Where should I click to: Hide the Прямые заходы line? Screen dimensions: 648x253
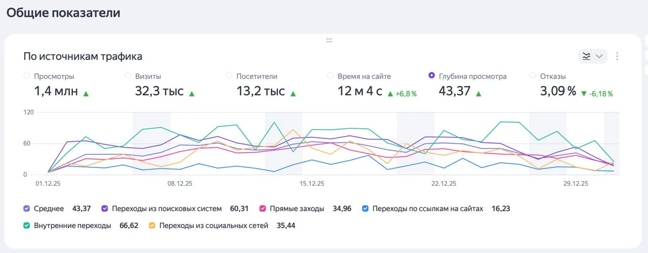point(263,208)
